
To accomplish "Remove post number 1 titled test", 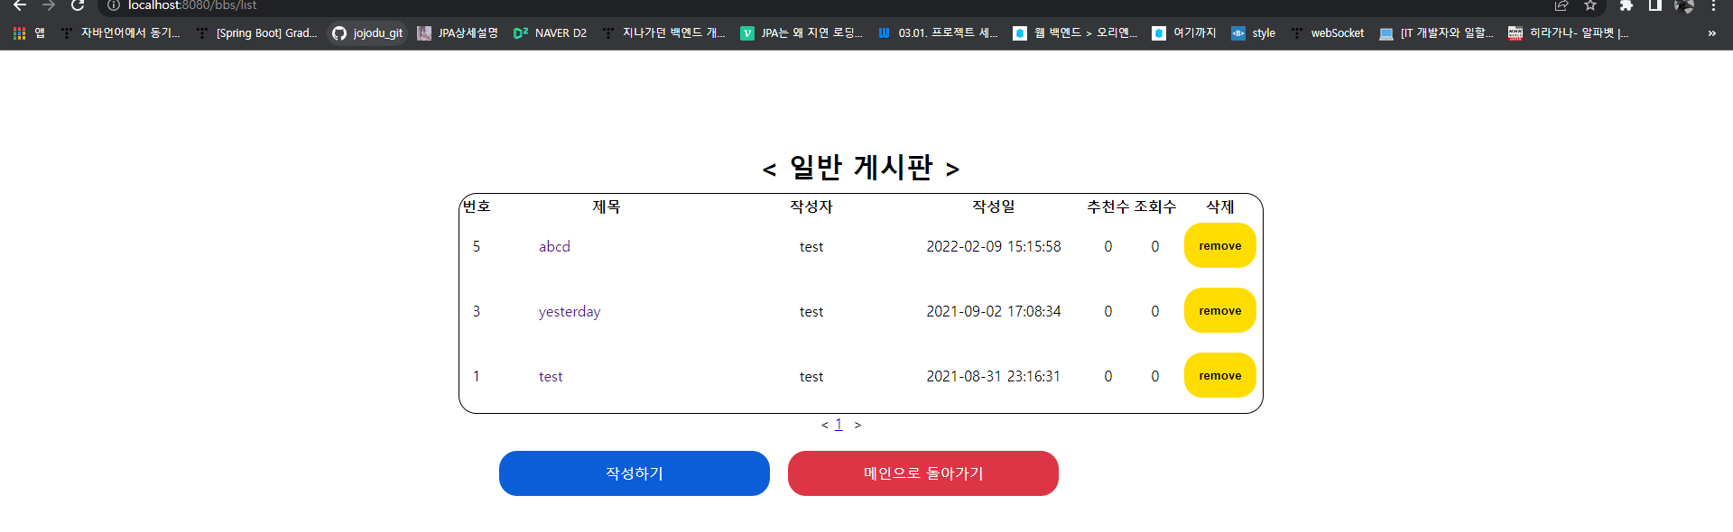I will pyautogui.click(x=1220, y=375).
